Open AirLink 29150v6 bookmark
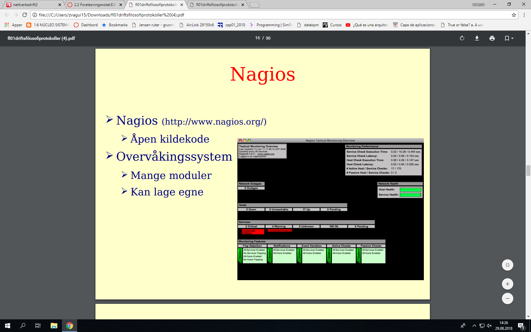Image resolution: width=531 pixels, height=332 pixels. pos(197,25)
